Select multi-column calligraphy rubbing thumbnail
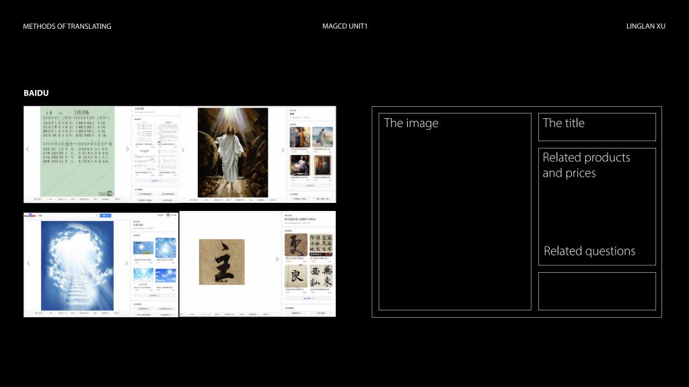The height and width of the screenshot is (387, 689). click(x=321, y=245)
